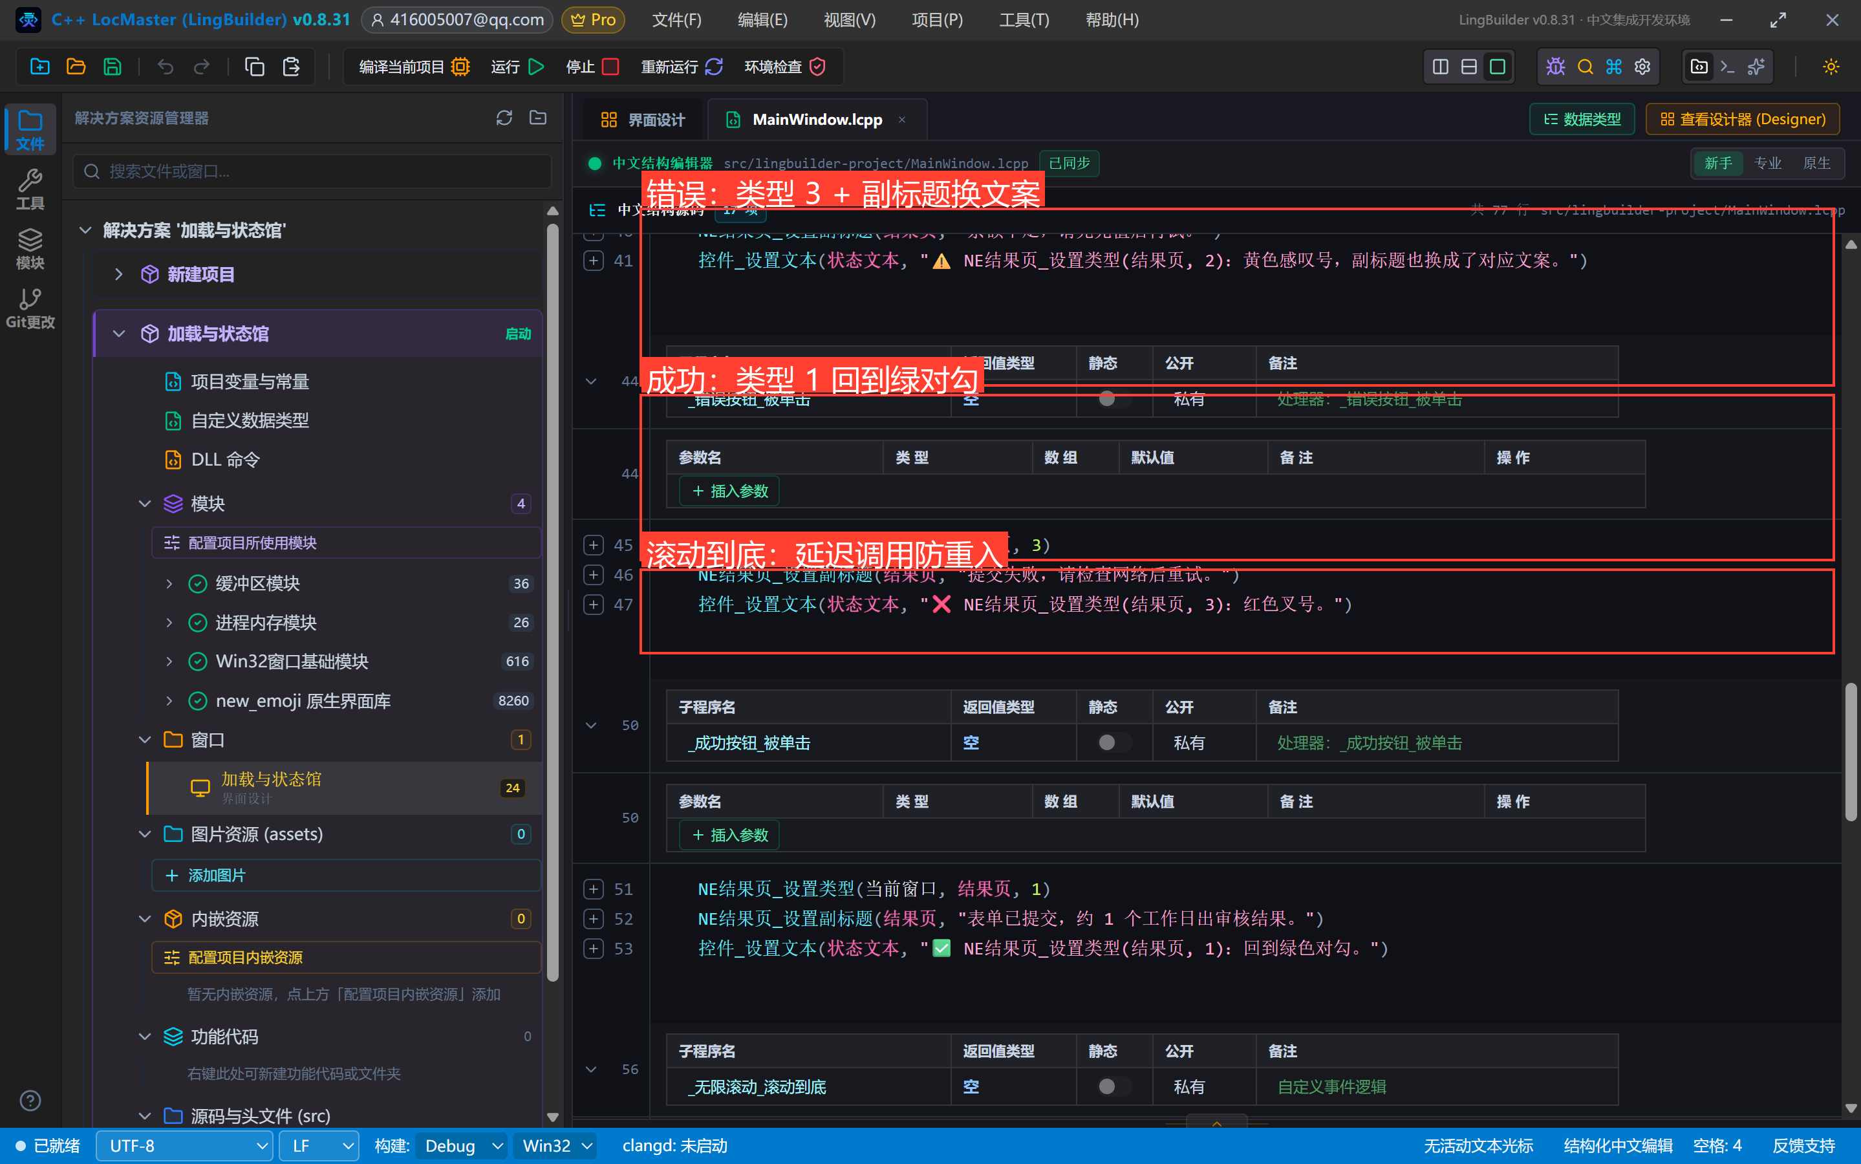1861x1164 pixels.
Task: Select the single pane layout icon
Action: point(1497,67)
